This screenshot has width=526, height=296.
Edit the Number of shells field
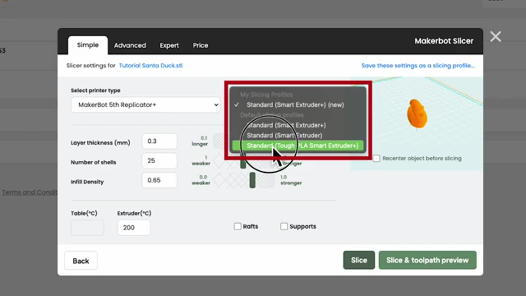159,160
